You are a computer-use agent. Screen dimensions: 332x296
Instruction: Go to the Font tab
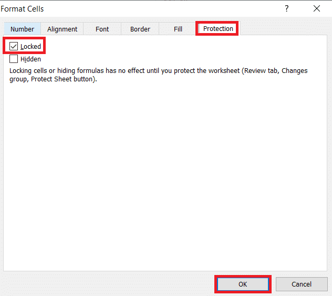pyautogui.click(x=102, y=29)
